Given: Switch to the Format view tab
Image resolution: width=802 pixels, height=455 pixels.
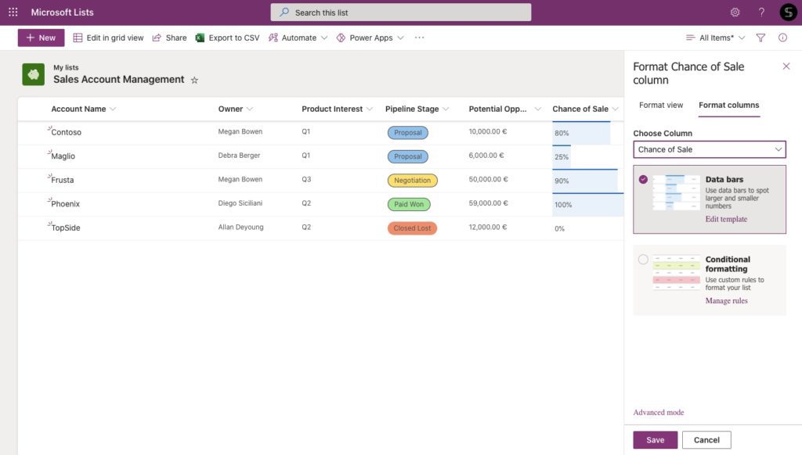Looking at the screenshot, I should (x=661, y=106).
